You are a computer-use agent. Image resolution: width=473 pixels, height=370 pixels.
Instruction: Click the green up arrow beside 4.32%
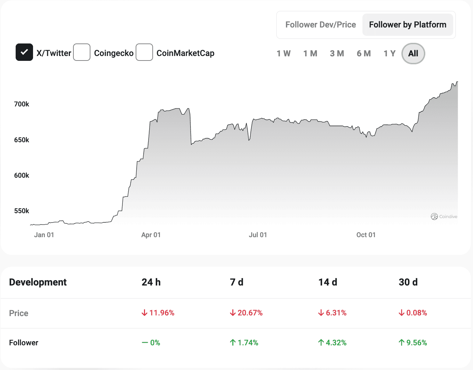click(x=320, y=343)
